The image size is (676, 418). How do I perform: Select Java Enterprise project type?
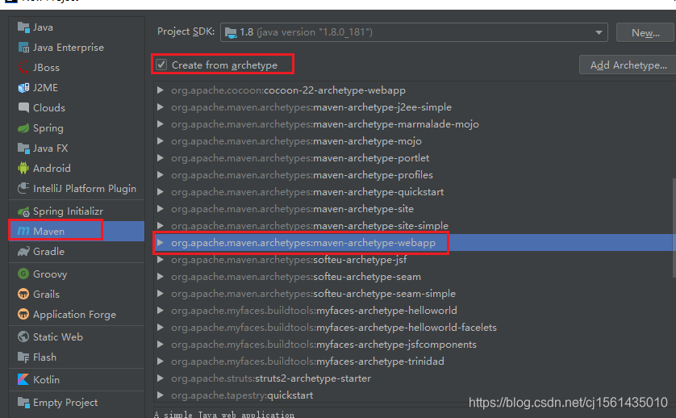(77, 48)
